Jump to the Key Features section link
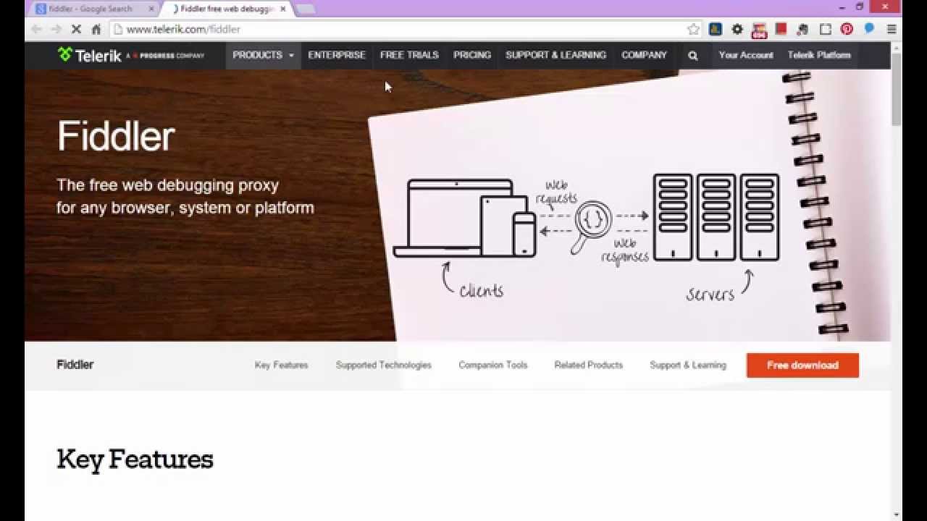927x521 pixels. (x=281, y=365)
